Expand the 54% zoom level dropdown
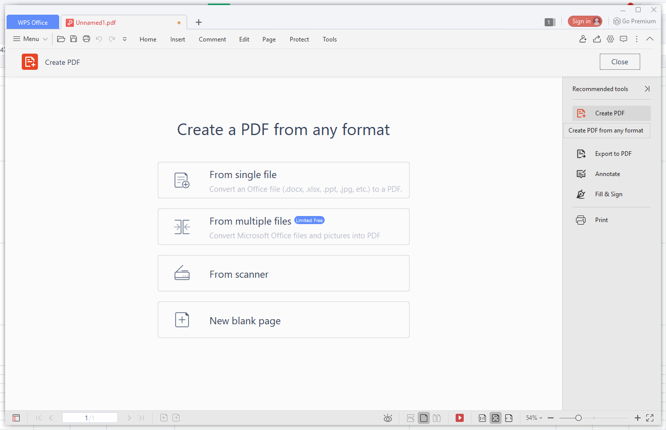This screenshot has width=666, height=430. coord(534,418)
